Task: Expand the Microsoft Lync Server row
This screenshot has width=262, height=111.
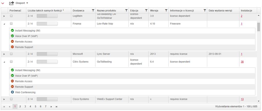Action: tap(4, 54)
